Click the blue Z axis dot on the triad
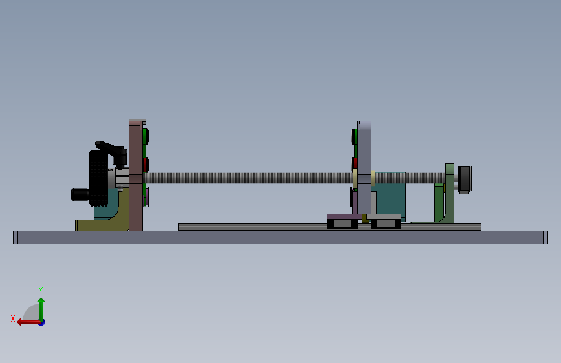 pyautogui.click(x=42, y=323)
